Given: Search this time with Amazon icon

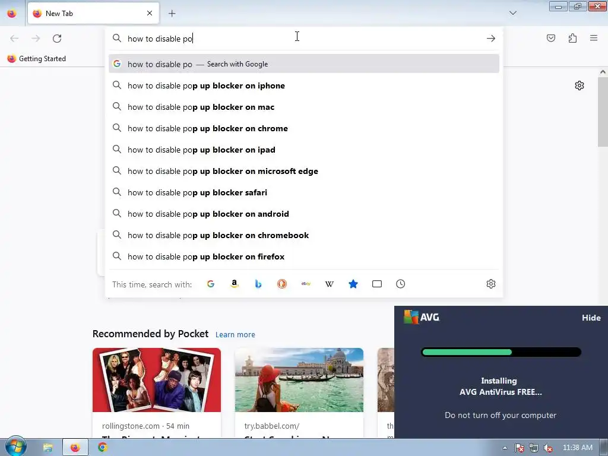Looking at the screenshot, I should 234,284.
